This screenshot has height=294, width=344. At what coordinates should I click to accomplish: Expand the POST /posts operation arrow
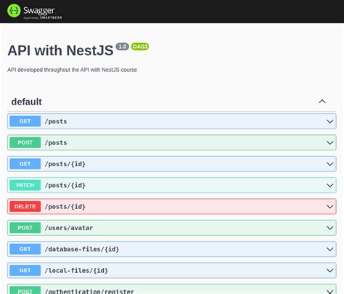329,142
